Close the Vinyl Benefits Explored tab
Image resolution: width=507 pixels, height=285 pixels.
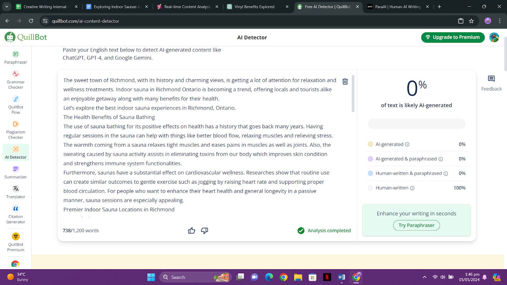click(287, 7)
